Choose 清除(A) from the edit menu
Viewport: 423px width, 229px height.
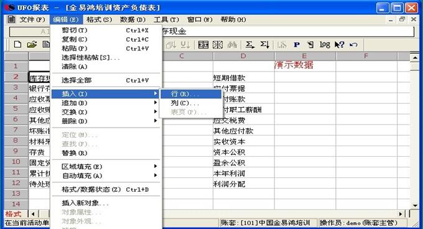(106, 67)
